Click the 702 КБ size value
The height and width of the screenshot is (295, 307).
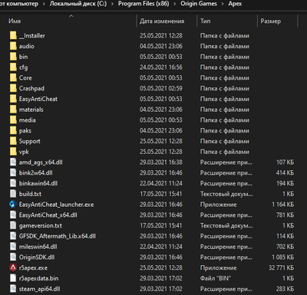[x=285, y=247]
